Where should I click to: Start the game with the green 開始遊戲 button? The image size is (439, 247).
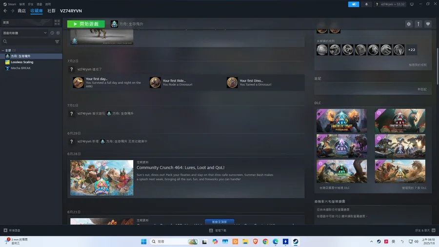coord(86,24)
